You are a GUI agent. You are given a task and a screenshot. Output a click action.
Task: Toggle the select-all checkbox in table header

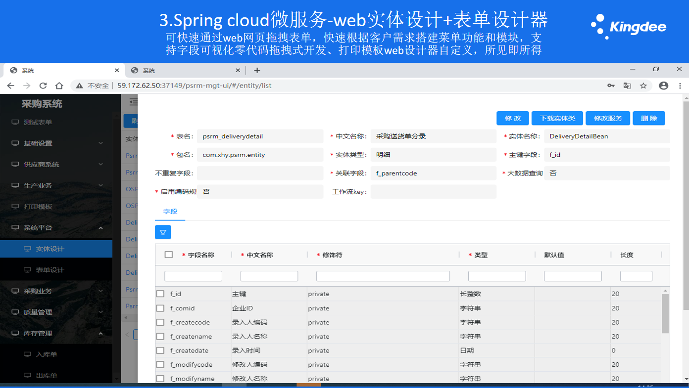pyautogui.click(x=169, y=255)
